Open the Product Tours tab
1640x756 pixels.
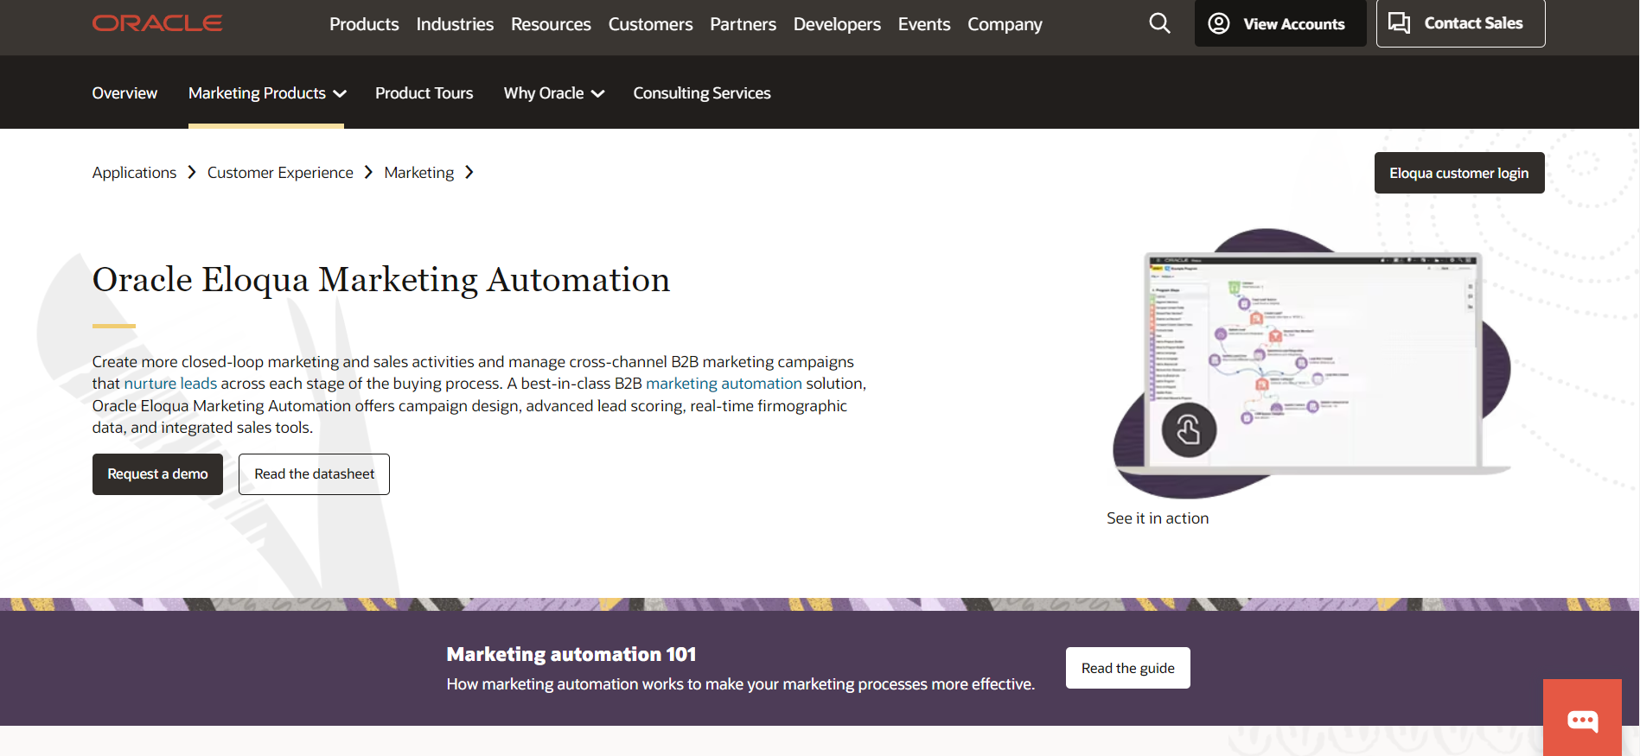424,93
